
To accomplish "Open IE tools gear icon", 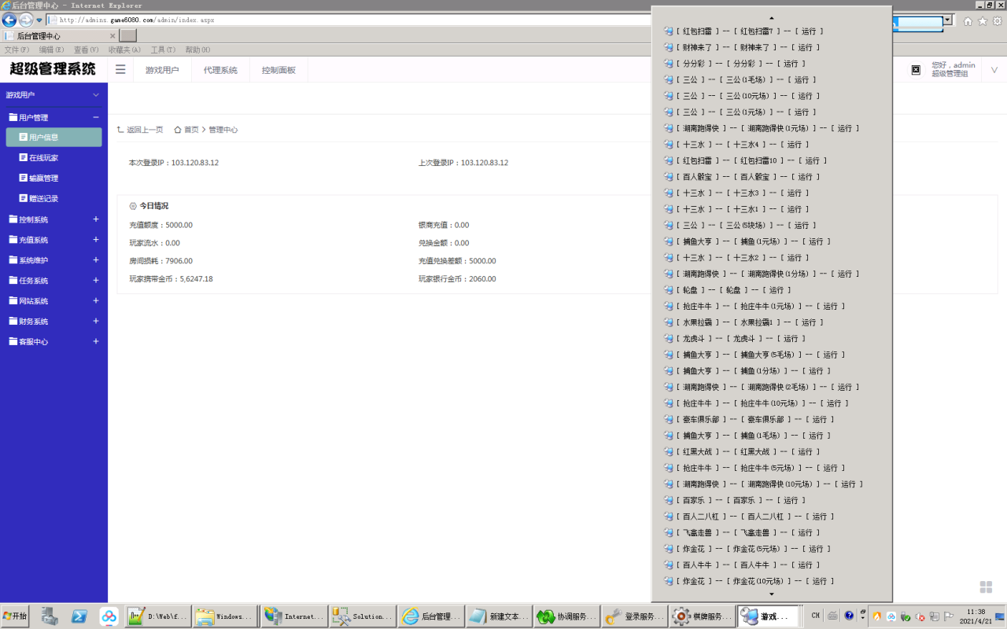I will pos(997,21).
